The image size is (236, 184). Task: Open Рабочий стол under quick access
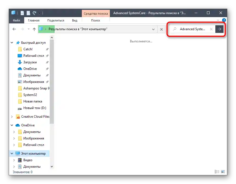tap(33, 56)
